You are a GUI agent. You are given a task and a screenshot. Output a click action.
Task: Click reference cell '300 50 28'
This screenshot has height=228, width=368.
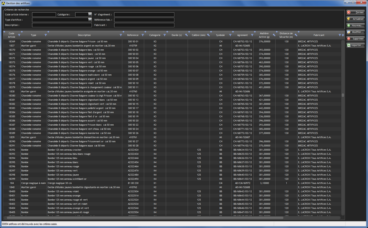[x=133, y=145]
